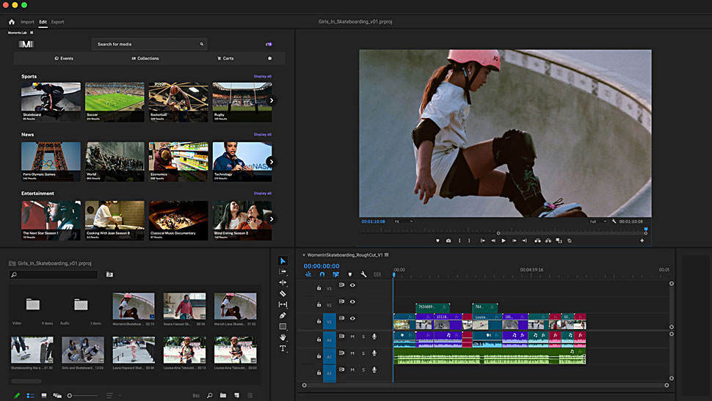The image size is (712, 401).
Task: Open the Collections tab
Action: click(145, 58)
